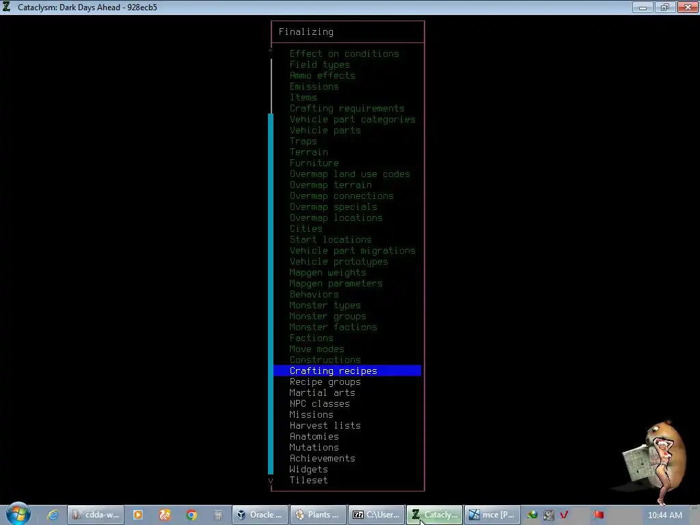
Task: Click the gray checkered system tray icon
Action: 549,515
